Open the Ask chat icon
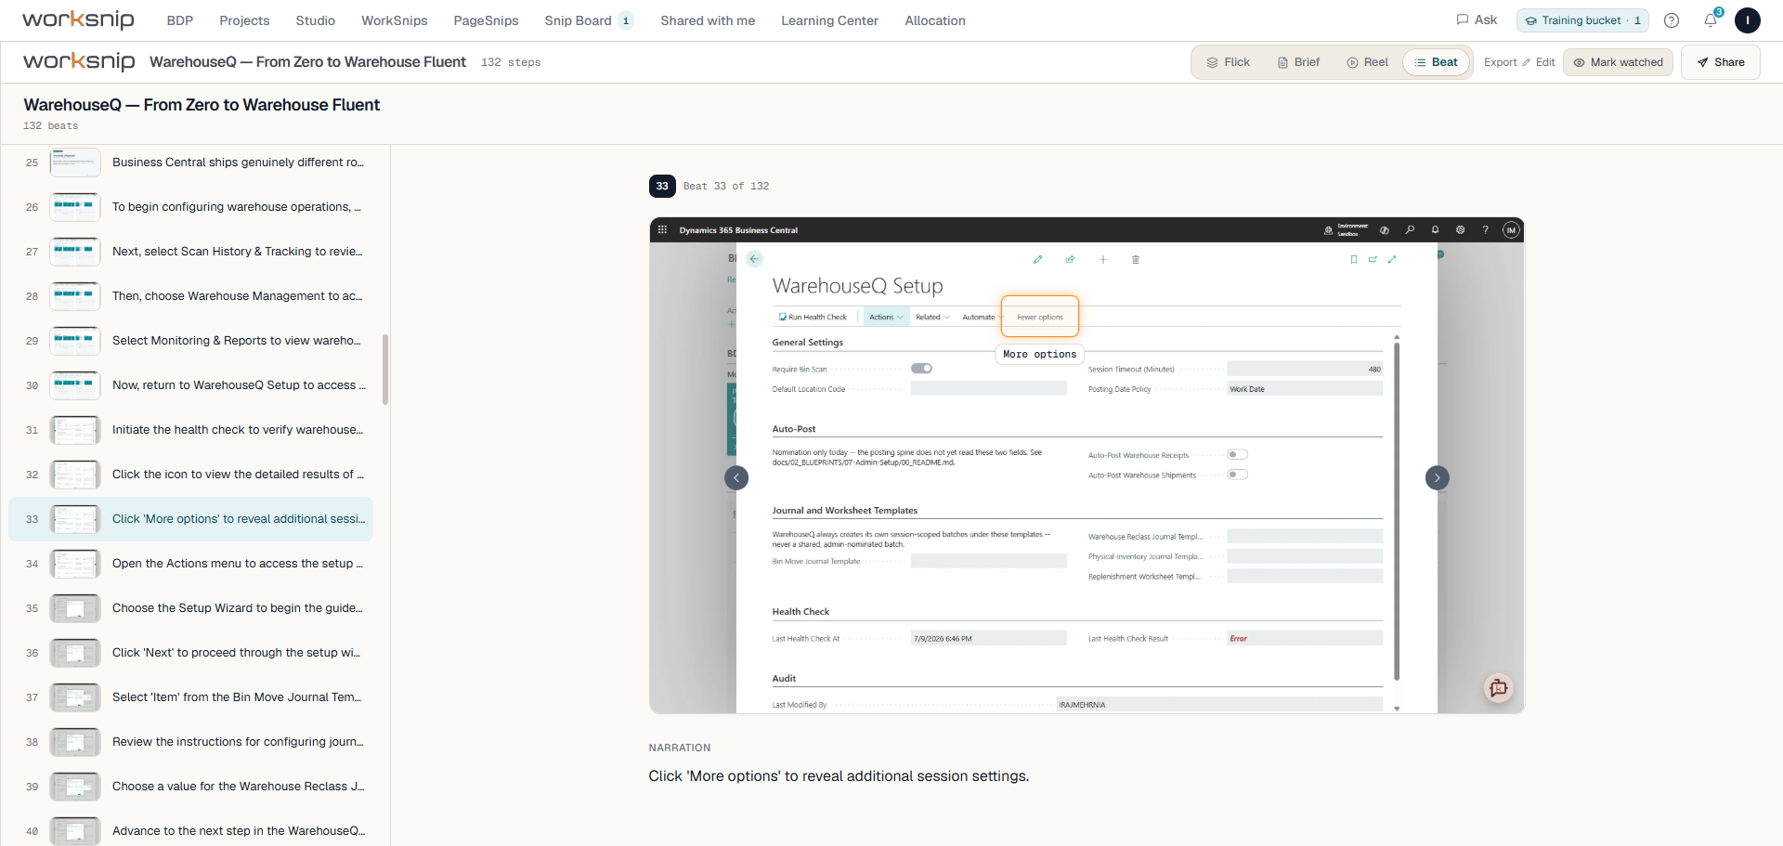This screenshot has width=1783, height=846. click(1477, 20)
